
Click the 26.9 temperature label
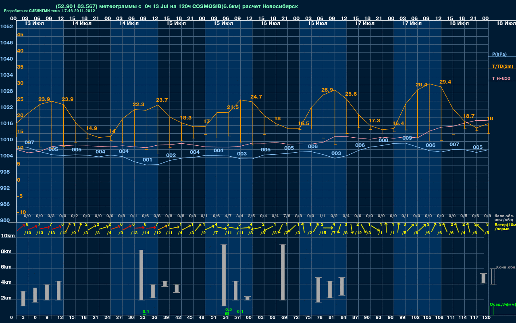327,90
